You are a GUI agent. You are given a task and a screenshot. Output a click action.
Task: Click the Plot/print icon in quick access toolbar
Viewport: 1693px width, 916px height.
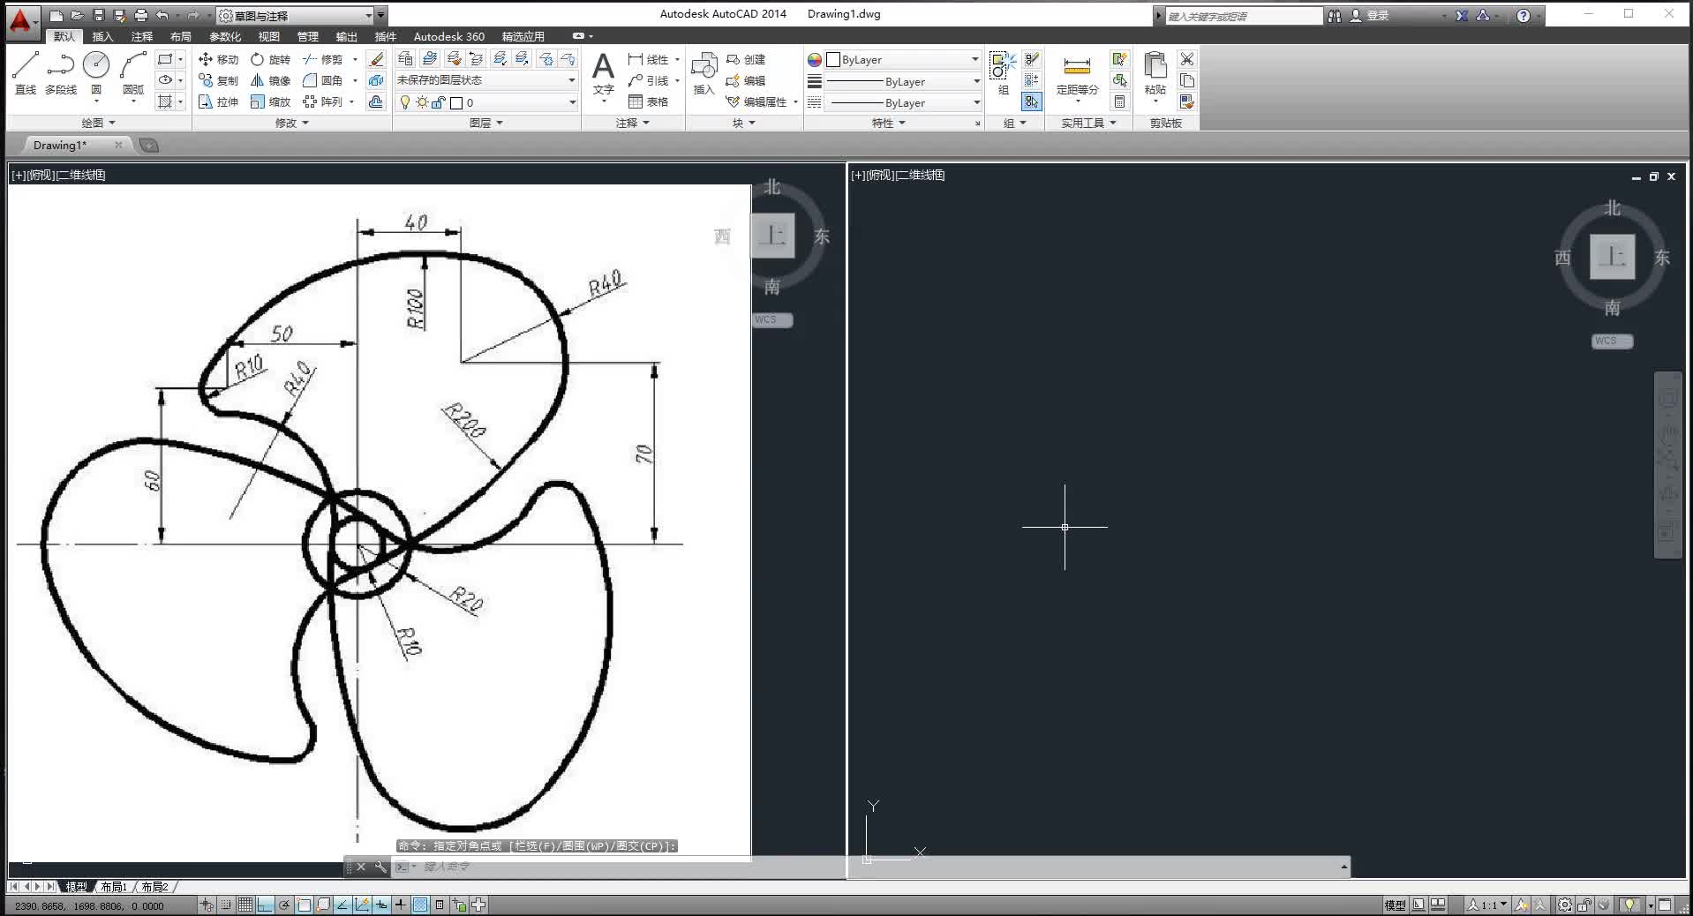pyautogui.click(x=140, y=15)
